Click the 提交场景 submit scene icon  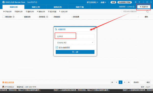pos(49,11)
